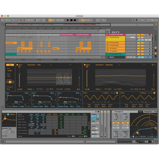159x159 pixels.
Task: Click the Crossover Syn Bass clip in arrangement
Action: 67,34
